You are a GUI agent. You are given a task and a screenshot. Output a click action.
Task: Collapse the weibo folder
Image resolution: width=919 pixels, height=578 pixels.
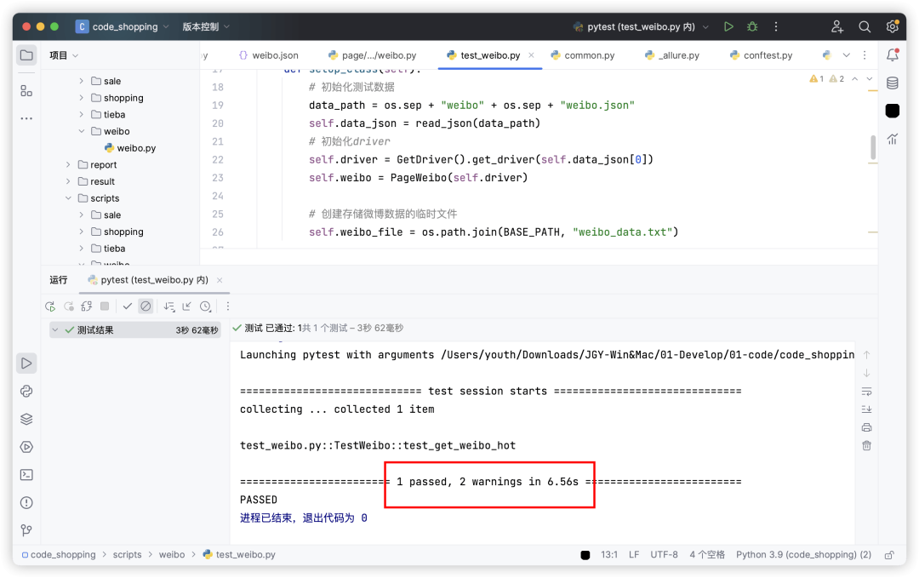click(x=82, y=131)
